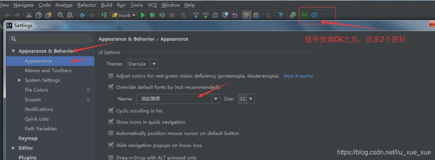Enable Automatically position mouse cursor option
Screen dimensions: 435x160
pyautogui.click(x=111, y=133)
